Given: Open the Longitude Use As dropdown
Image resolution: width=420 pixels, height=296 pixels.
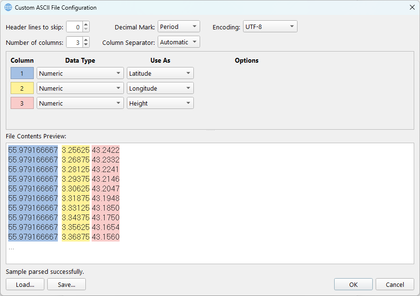Looking at the screenshot, I should (160, 88).
